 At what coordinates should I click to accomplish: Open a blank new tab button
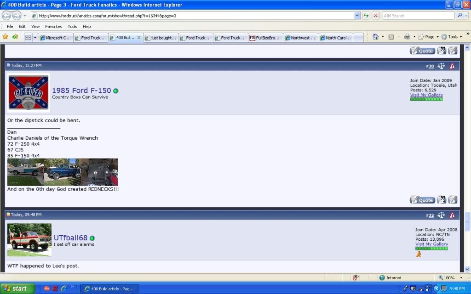[x=358, y=38]
